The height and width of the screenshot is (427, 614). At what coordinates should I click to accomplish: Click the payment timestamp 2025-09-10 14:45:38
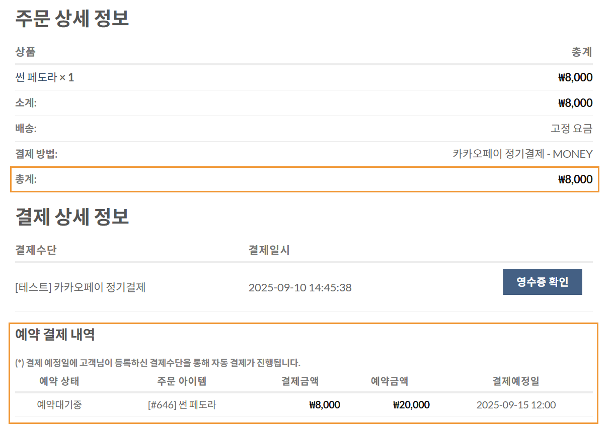[300, 288]
